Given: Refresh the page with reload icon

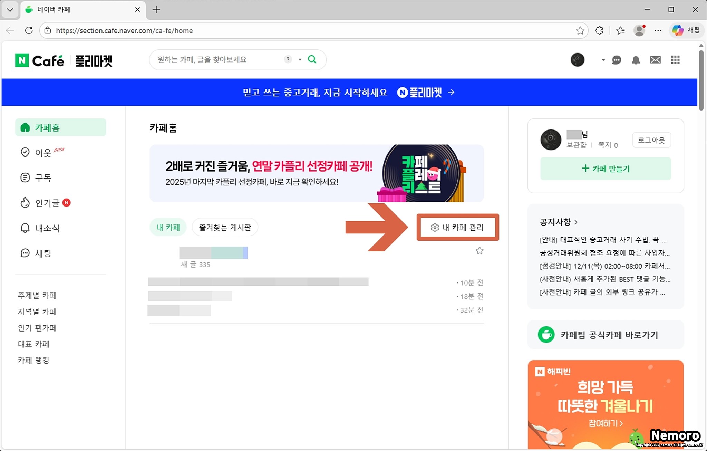Looking at the screenshot, I should pyautogui.click(x=29, y=30).
